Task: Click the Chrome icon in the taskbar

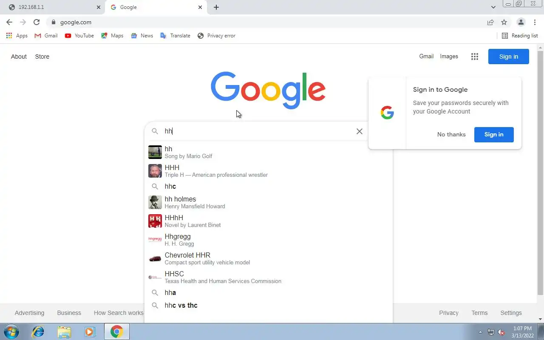Action: pos(116,331)
